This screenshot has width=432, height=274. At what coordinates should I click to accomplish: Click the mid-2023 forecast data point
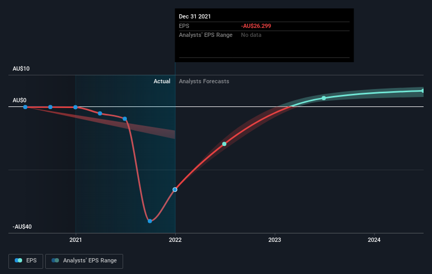[x=324, y=98]
